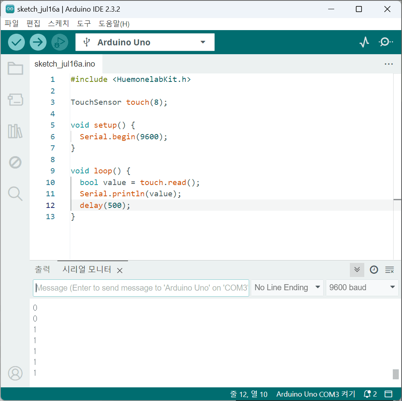The height and width of the screenshot is (401, 402).
Task: Switch to the 출력 tab
Action: point(43,270)
